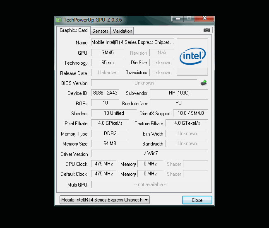Click the Bus Width Unknown field

pyautogui.click(x=187, y=133)
